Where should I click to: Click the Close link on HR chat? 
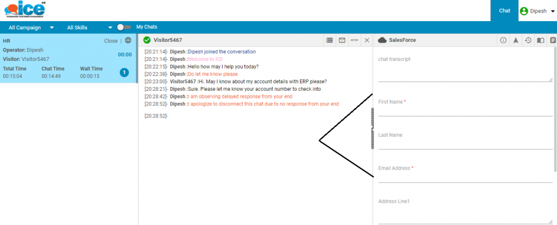coord(110,41)
